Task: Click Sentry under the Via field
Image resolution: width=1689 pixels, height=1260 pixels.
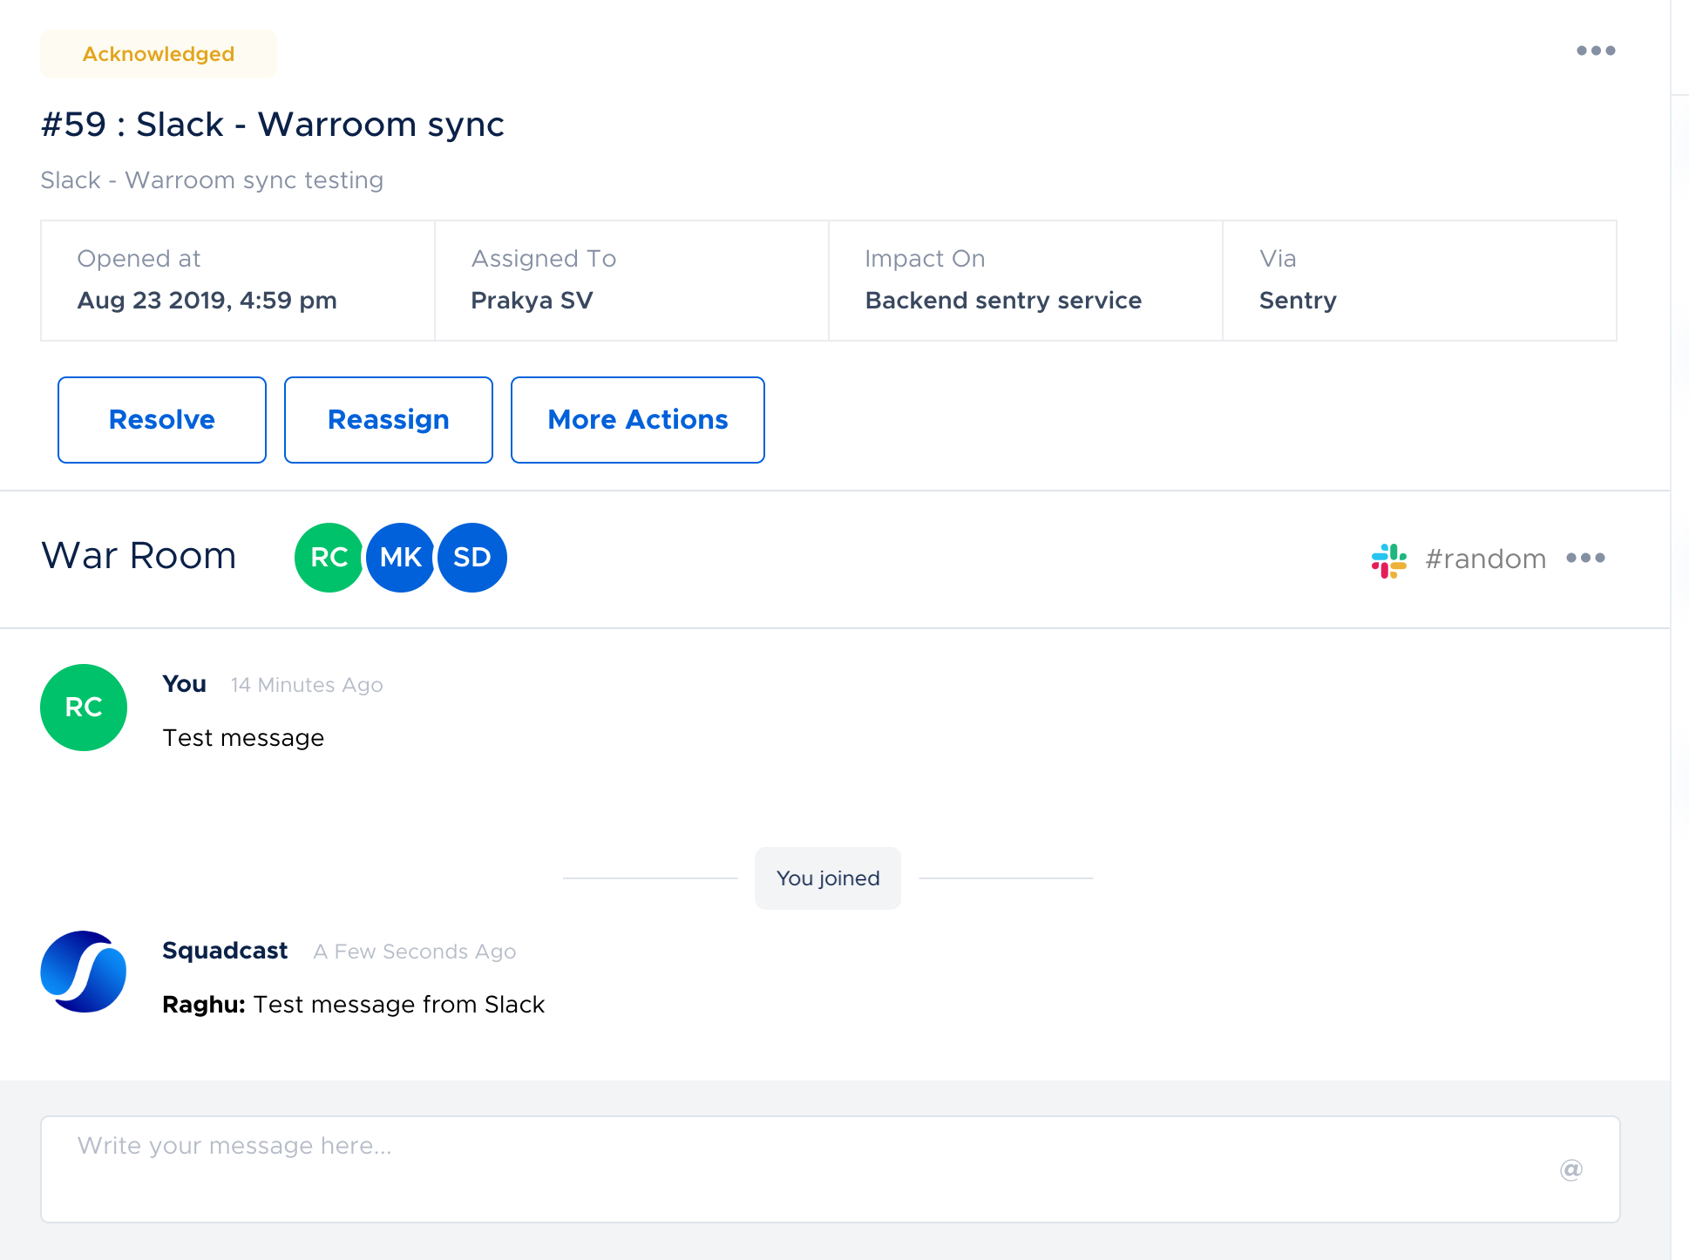Action: [1297, 301]
